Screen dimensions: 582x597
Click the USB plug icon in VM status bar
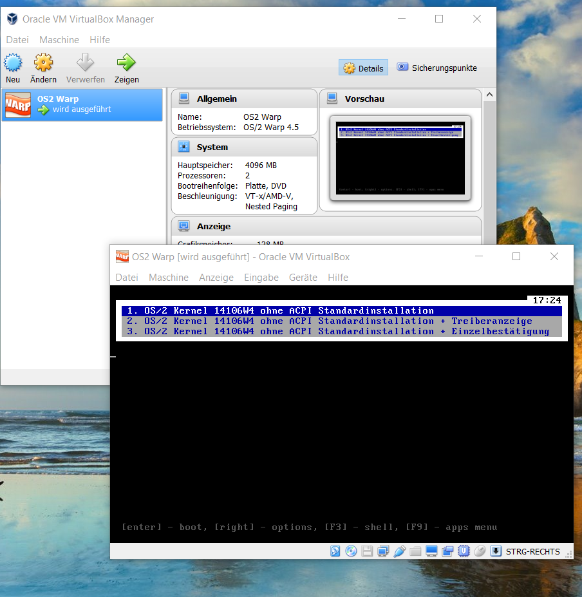click(x=399, y=551)
